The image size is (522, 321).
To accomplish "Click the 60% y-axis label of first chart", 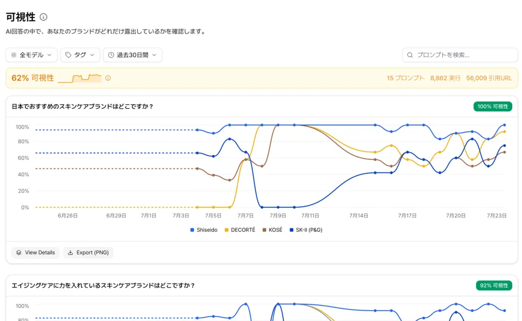I will 23,158.
